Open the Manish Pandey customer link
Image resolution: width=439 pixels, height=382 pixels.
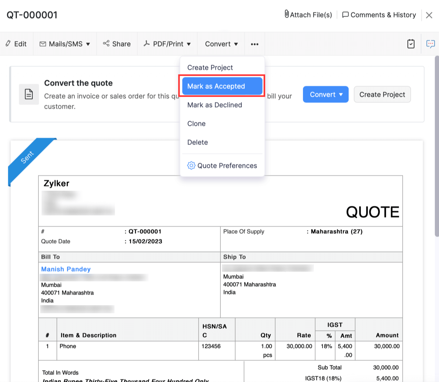click(66, 269)
